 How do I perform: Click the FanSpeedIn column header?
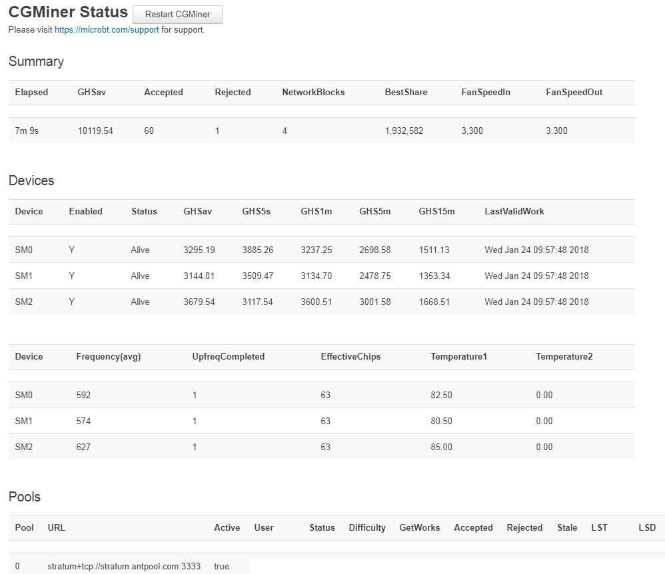[x=486, y=92]
